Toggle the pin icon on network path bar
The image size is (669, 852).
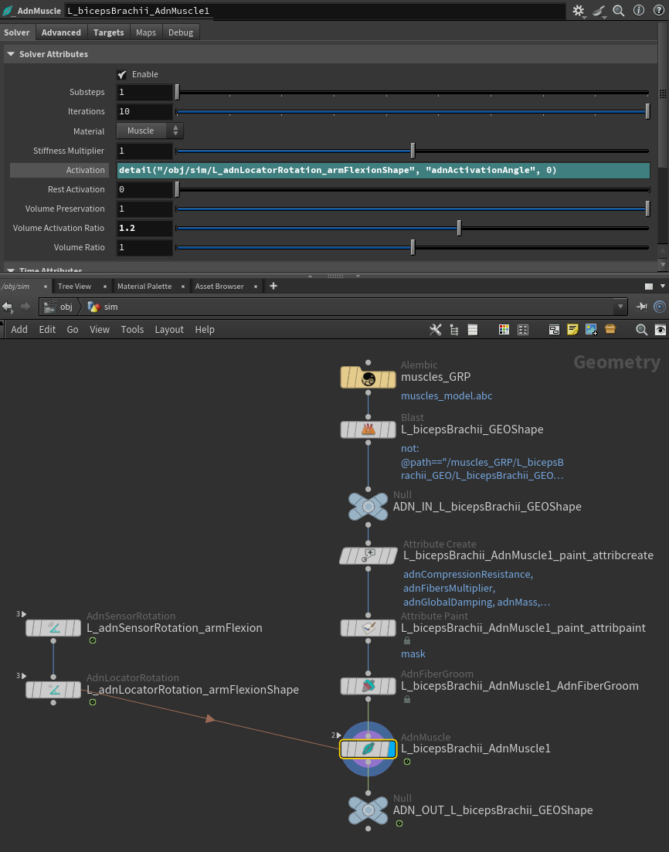tap(641, 307)
